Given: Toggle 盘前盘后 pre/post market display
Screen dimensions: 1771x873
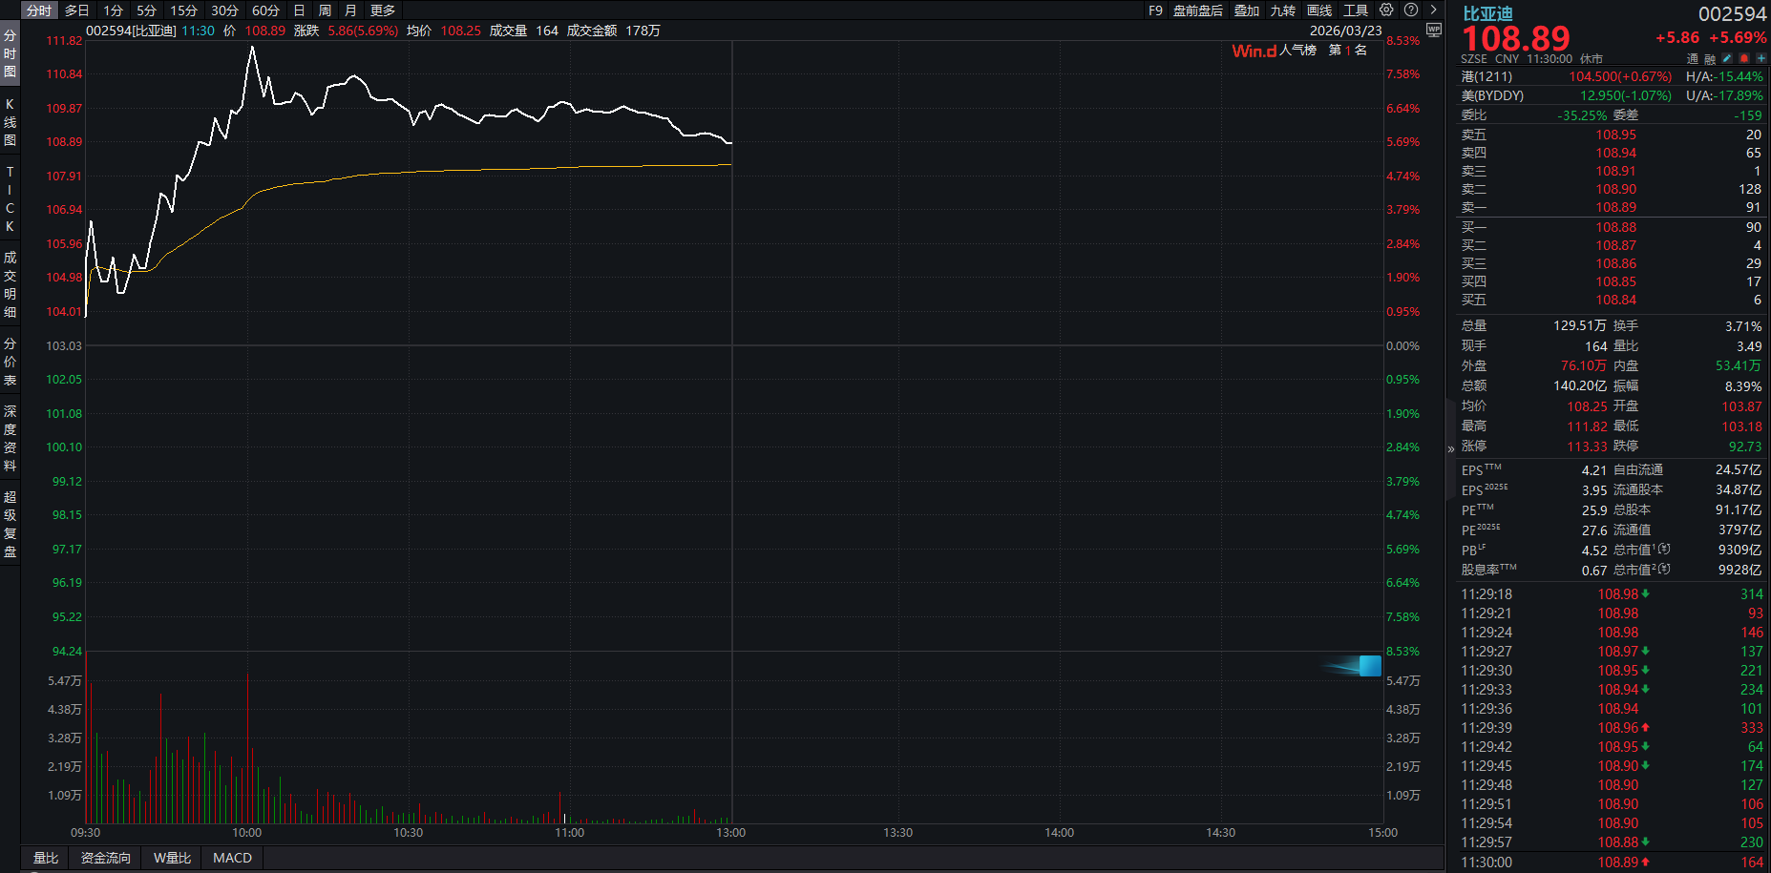Looking at the screenshot, I should coord(1197,10).
